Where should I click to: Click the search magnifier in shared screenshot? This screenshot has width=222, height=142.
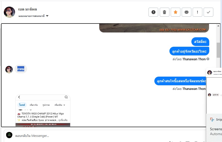point(66,97)
